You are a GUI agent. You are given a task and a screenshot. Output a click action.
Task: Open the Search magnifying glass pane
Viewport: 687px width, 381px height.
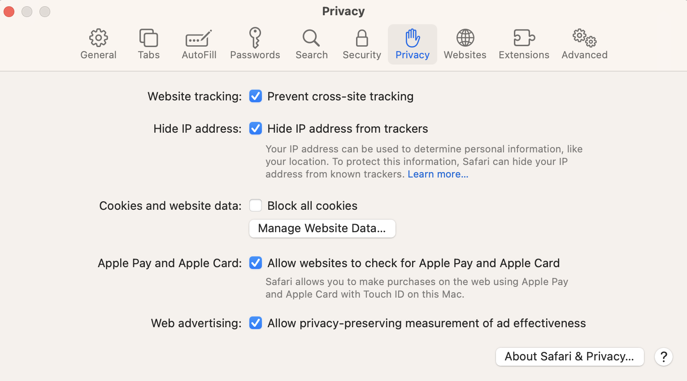click(311, 39)
